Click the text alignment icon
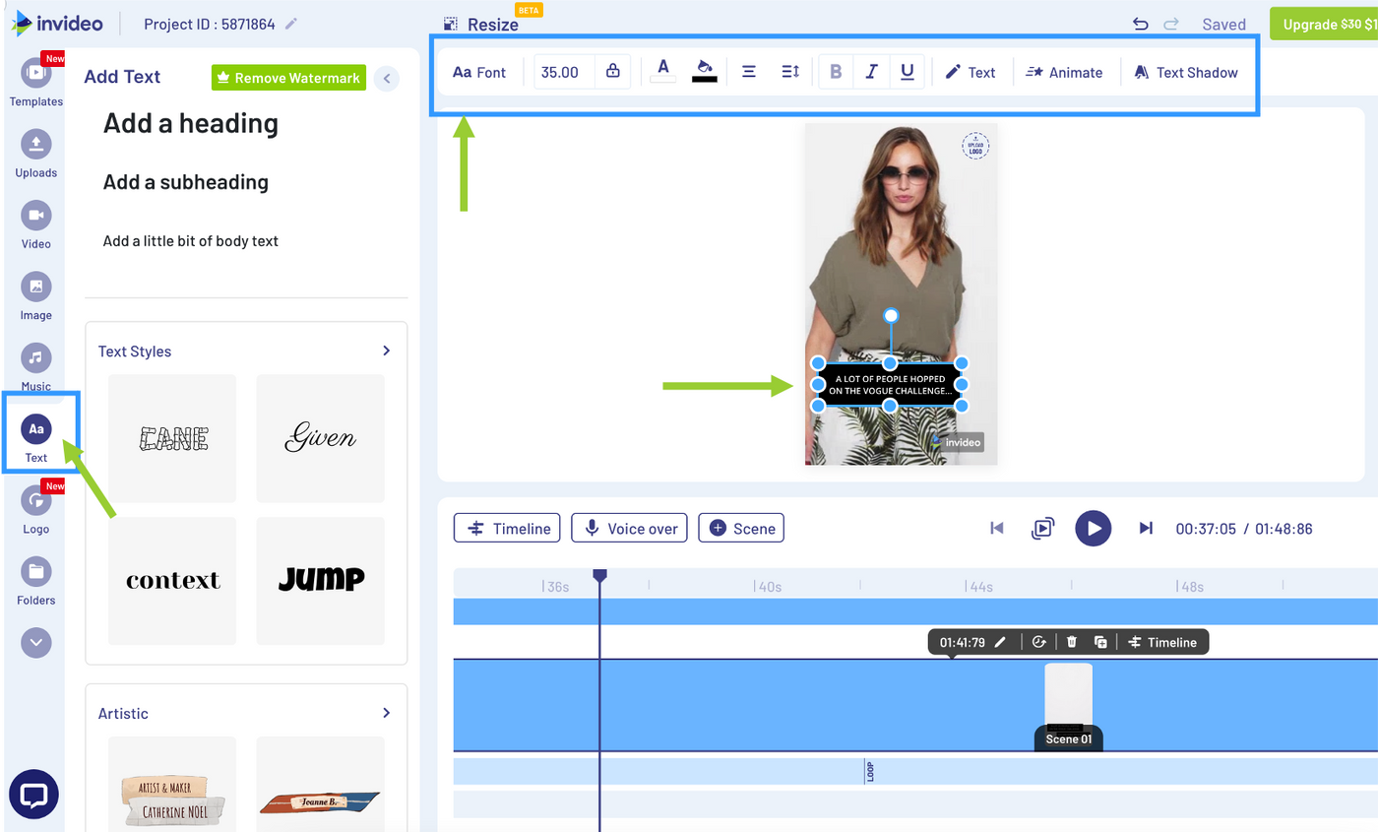This screenshot has height=832, width=1378. tap(748, 72)
